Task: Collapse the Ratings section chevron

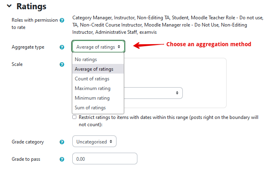Action: (9, 6)
